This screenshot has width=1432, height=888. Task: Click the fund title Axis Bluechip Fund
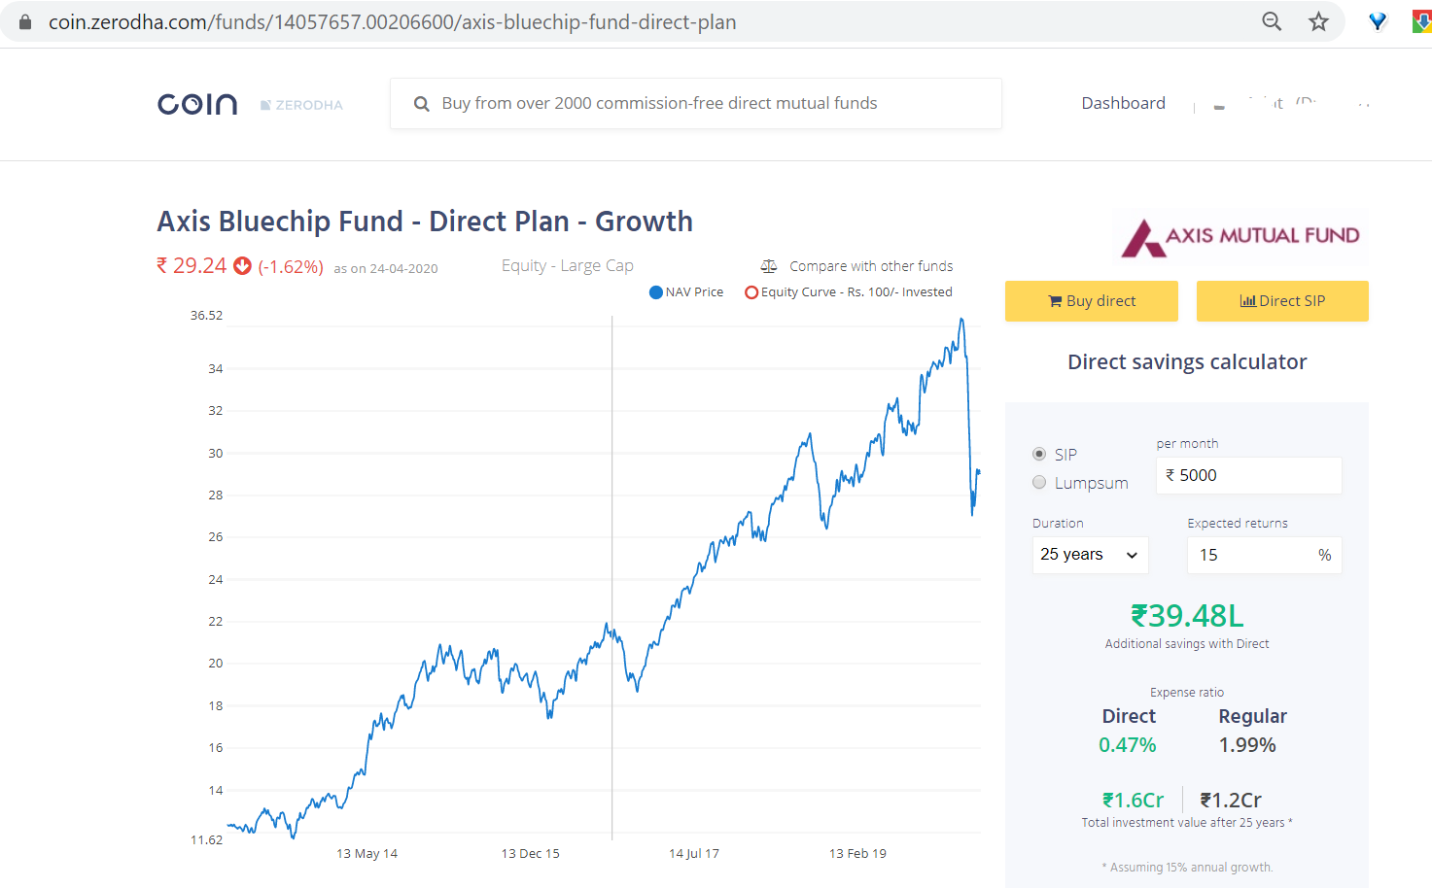425,222
